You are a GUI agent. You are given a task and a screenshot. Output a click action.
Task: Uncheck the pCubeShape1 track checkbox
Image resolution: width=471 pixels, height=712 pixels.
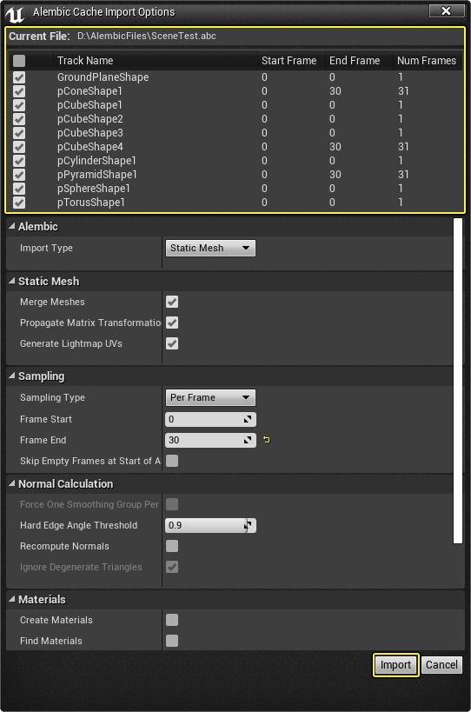click(x=19, y=105)
